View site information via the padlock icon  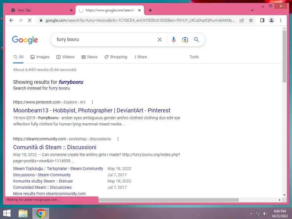click(x=41, y=20)
